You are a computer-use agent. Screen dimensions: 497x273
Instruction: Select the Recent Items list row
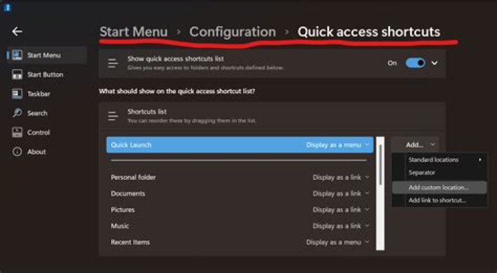(x=240, y=242)
